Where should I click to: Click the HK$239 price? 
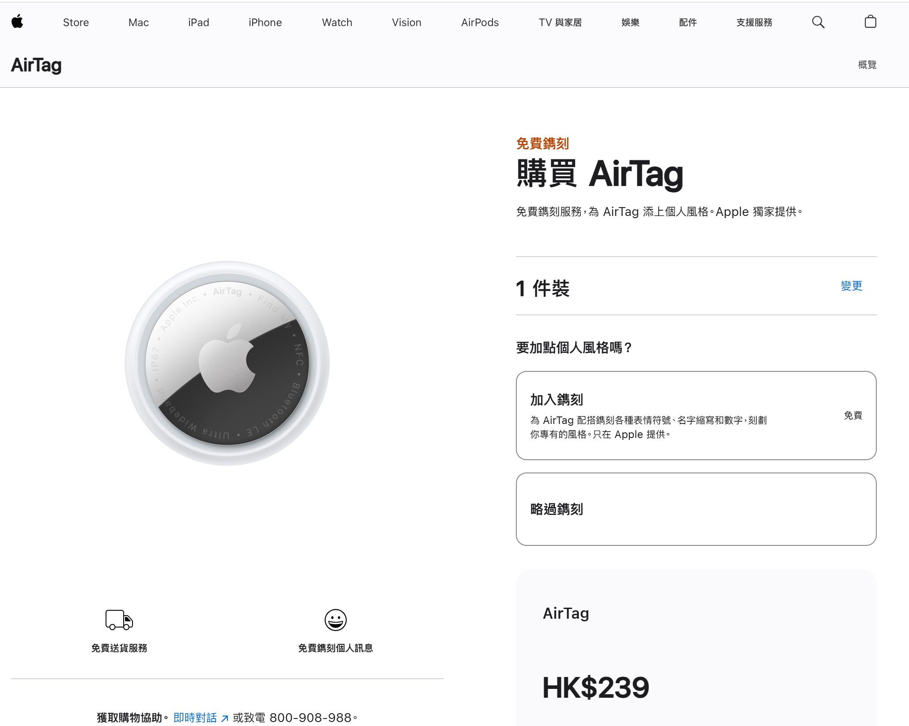click(596, 688)
